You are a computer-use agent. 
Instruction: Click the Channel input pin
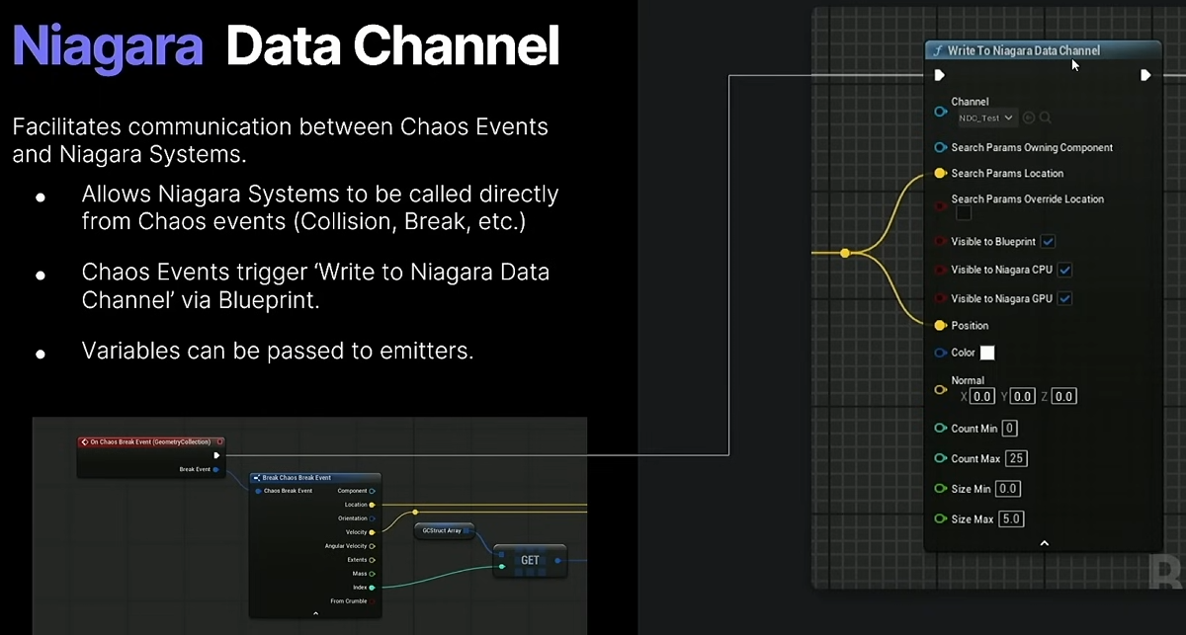point(940,112)
